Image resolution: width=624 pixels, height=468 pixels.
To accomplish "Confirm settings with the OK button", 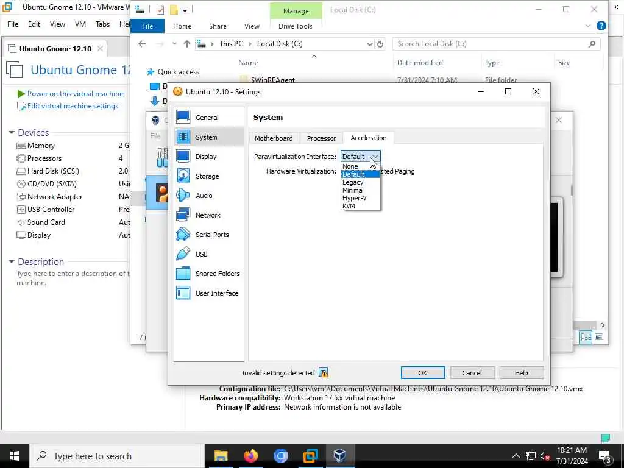I will click(x=423, y=373).
